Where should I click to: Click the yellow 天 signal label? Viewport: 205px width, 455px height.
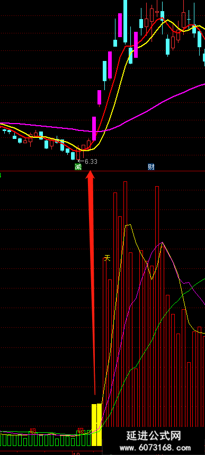(x=108, y=258)
